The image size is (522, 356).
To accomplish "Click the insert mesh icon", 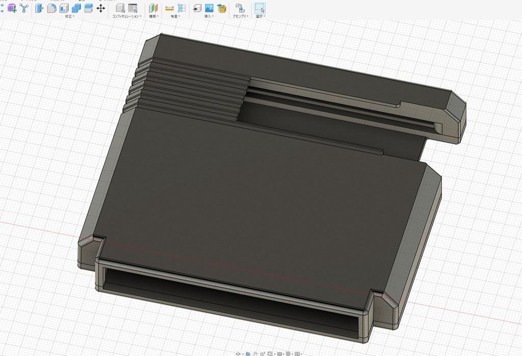I will (222, 8).
